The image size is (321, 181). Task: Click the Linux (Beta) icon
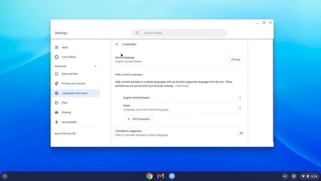[57, 57]
